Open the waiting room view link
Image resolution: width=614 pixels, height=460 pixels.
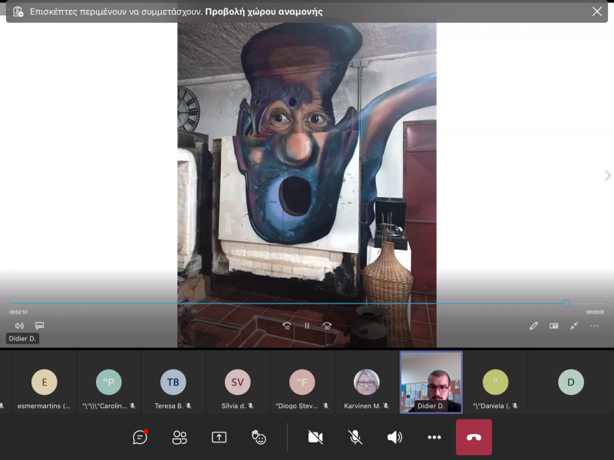point(263,11)
